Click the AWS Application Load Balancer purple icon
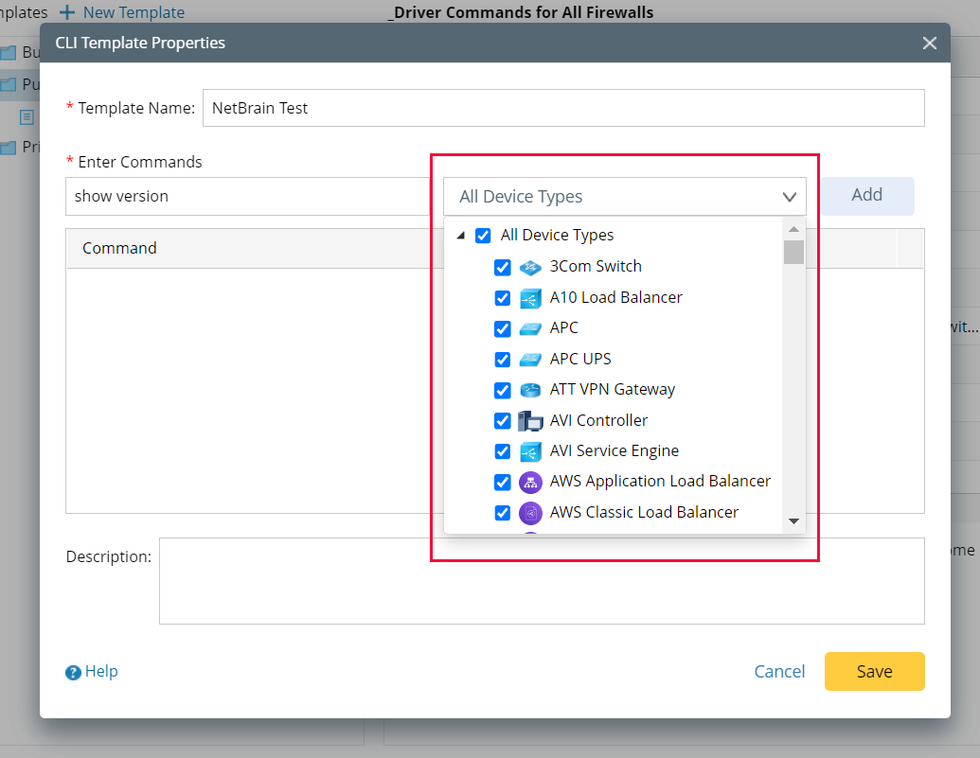 coord(530,482)
